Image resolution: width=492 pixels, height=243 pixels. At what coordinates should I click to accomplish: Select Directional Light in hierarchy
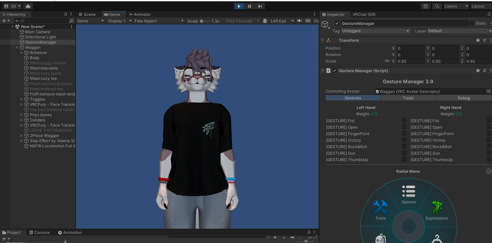tap(40, 37)
